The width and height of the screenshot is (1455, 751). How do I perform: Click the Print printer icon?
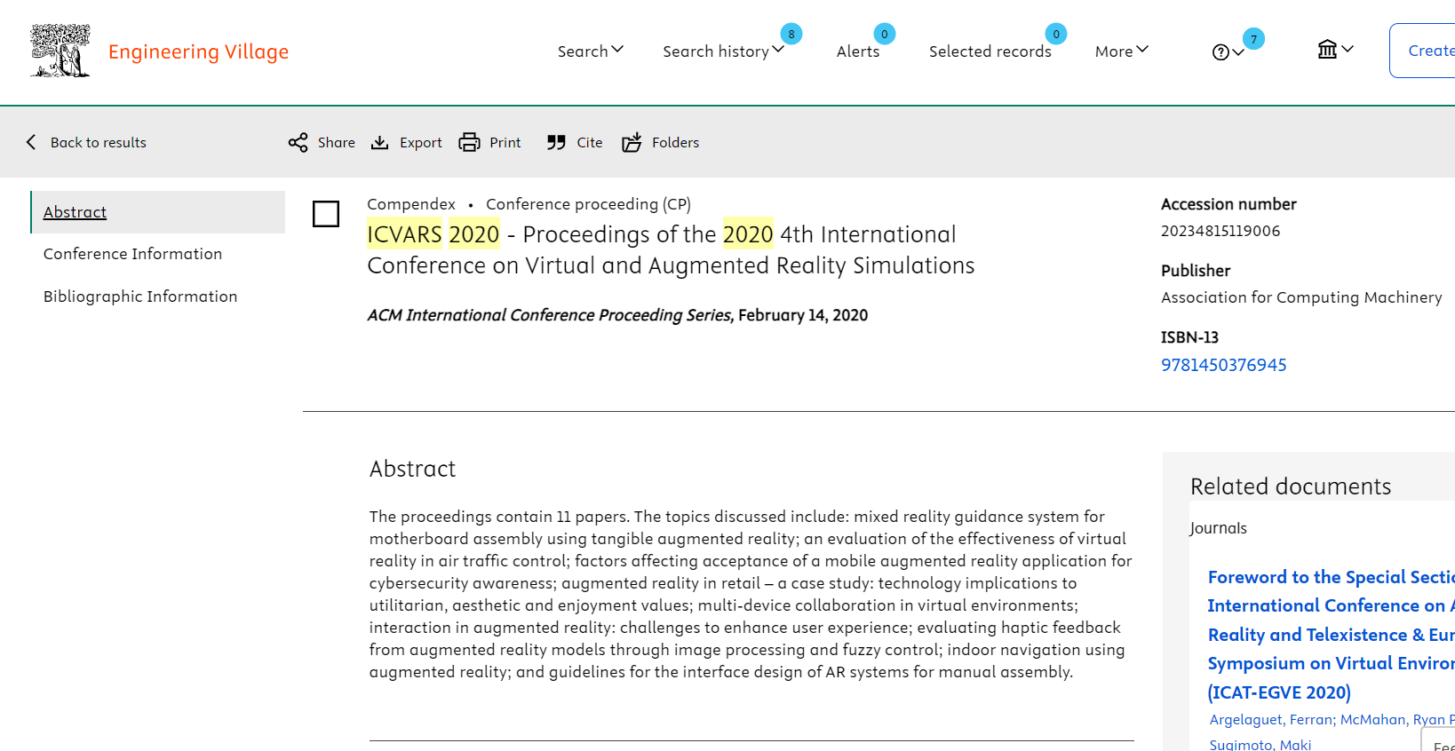coord(469,142)
